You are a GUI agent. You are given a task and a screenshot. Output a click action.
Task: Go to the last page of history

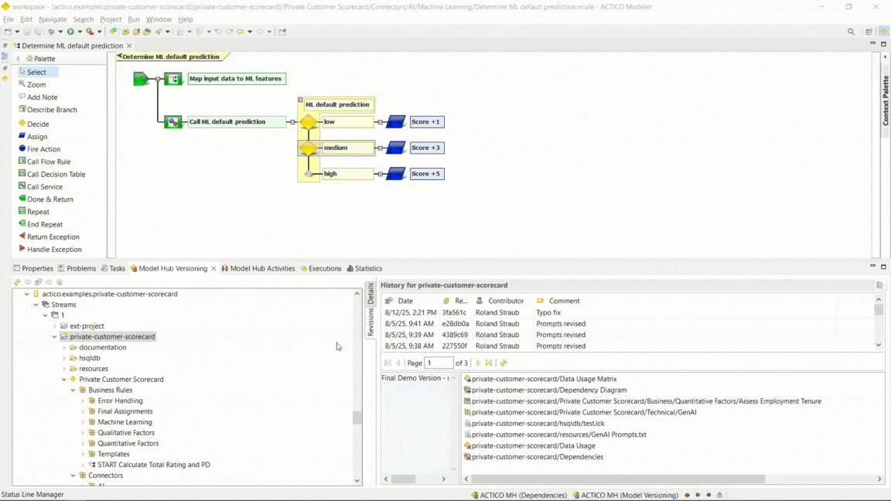490,363
